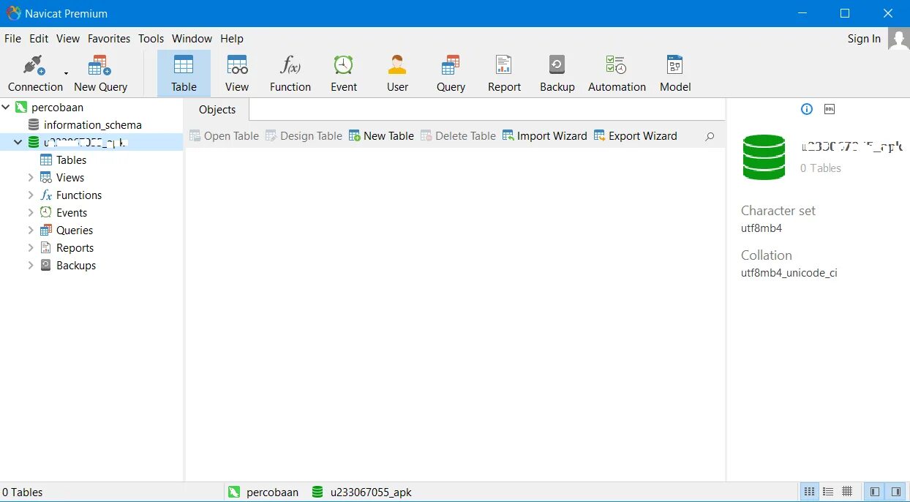Screen dimensions: 910x502
Task: Click the user avatar icon
Action: [898, 39]
